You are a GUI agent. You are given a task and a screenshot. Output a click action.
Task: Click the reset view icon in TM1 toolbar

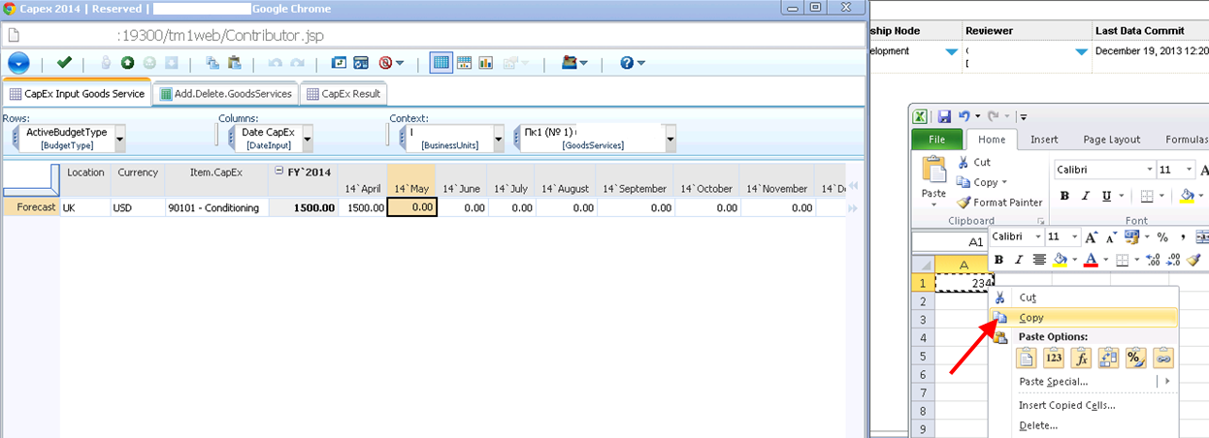pos(340,63)
